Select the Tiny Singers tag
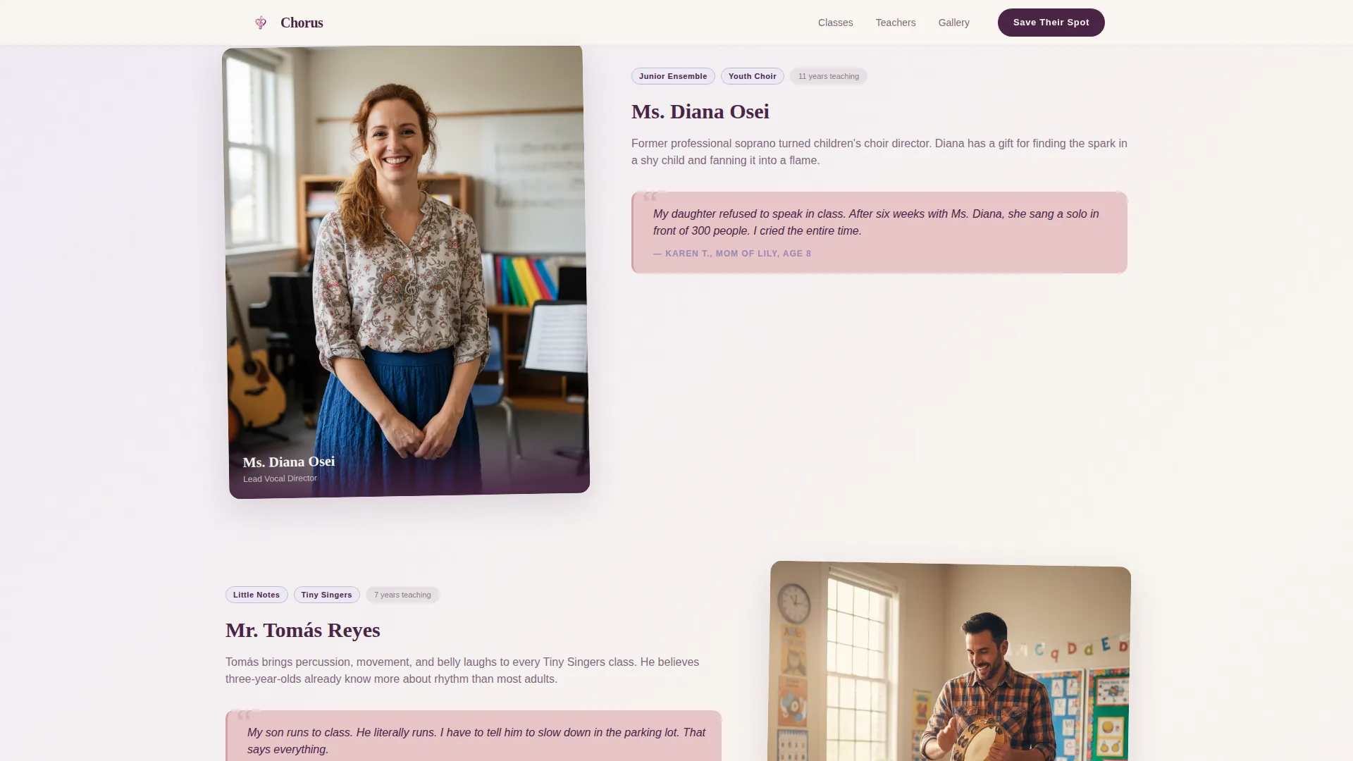Viewport: 1353px width, 761px height. point(326,595)
